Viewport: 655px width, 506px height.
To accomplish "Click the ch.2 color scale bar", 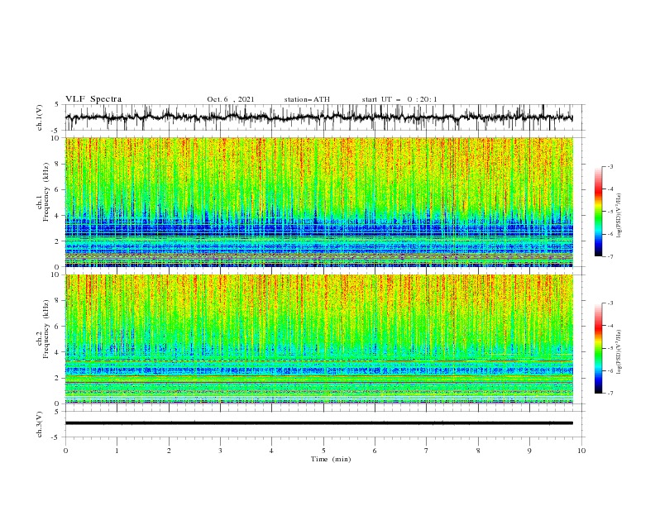I will point(599,348).
